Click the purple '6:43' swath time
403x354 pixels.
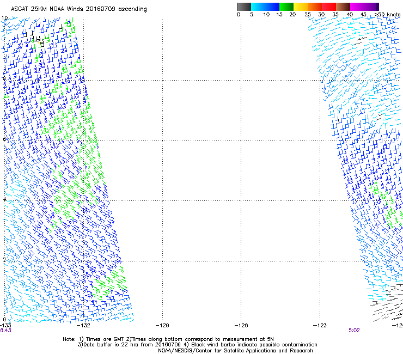click(5, 331)
